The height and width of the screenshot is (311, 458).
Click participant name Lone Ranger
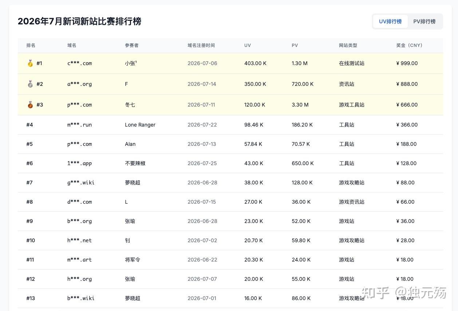tap(140, 125)
